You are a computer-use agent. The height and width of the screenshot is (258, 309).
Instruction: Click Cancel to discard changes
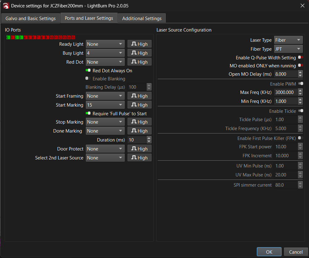tap(296, 252)
